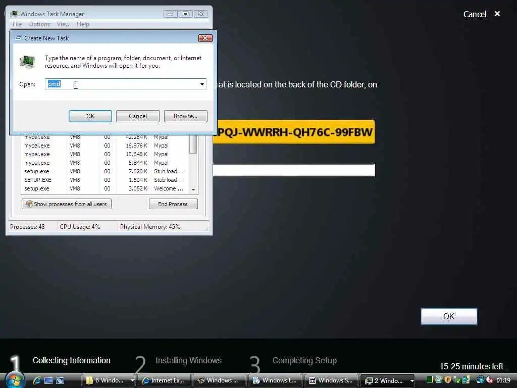Select the mypal.exe row with 16.976 K
The image size is (517, 388).
click(105, 145)
